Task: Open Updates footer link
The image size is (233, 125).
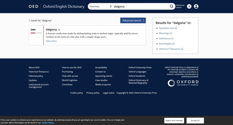Action: pos(33,80)
